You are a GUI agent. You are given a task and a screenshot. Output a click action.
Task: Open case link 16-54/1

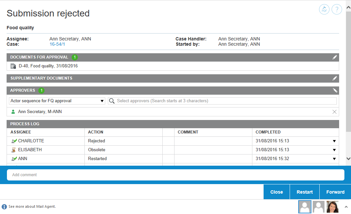(x=57, y=44)
